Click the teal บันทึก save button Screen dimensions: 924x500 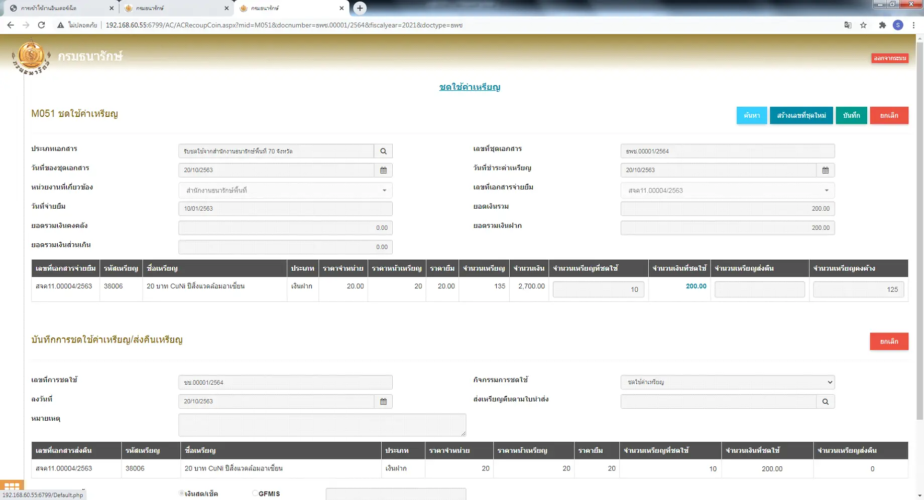(x=851, y=115)
